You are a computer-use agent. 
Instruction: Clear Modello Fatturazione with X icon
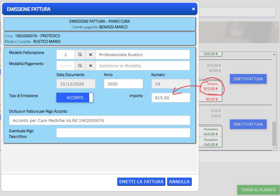tap(91, 55)
